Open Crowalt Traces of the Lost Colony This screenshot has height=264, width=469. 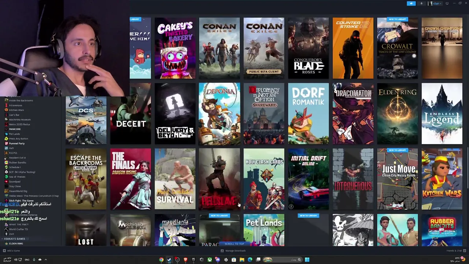(397, 48)
